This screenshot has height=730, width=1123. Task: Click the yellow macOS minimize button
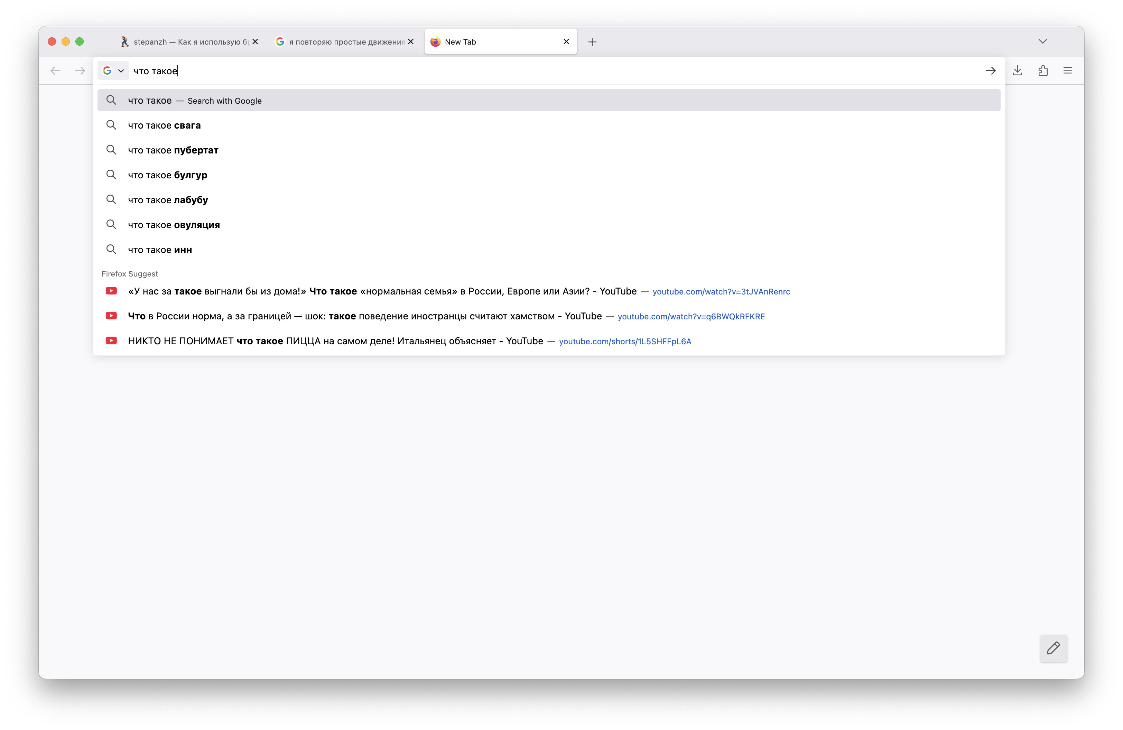pyautogui.click(x=66, y=41)
